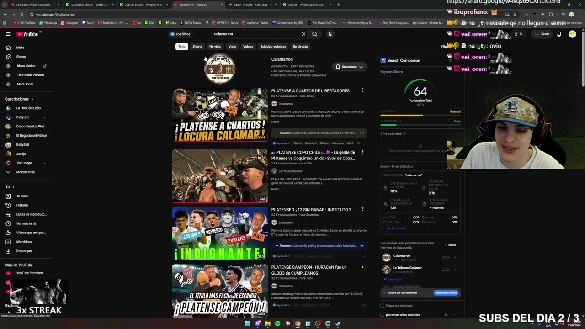Screen dimensions: 585x329
Task: Open the account avatar menu
Action: 572,34
